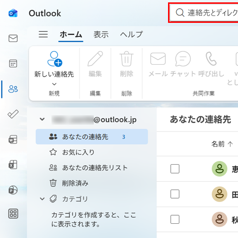Click the Outlook title text
Viewport: 238px width, 238px height.
[x=45, y=13]
